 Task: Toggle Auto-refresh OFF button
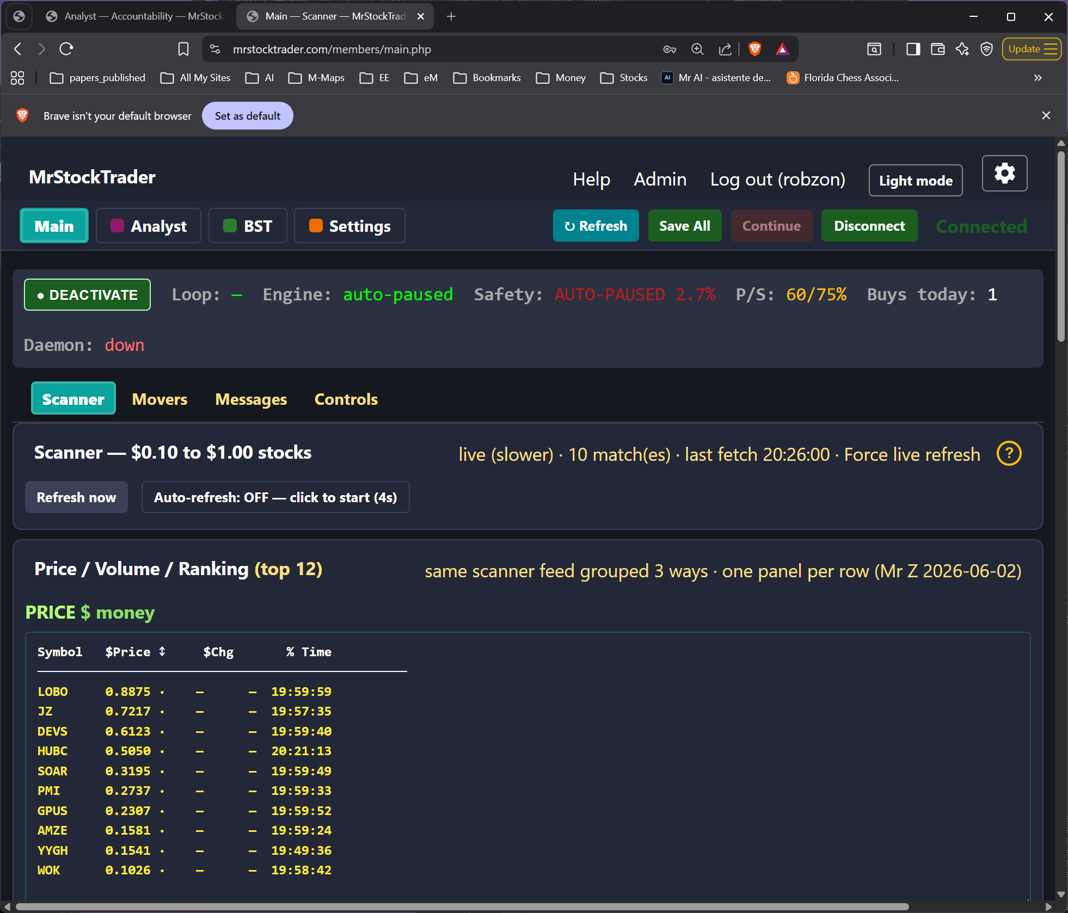pyautogui.click(x=275, y=497)
